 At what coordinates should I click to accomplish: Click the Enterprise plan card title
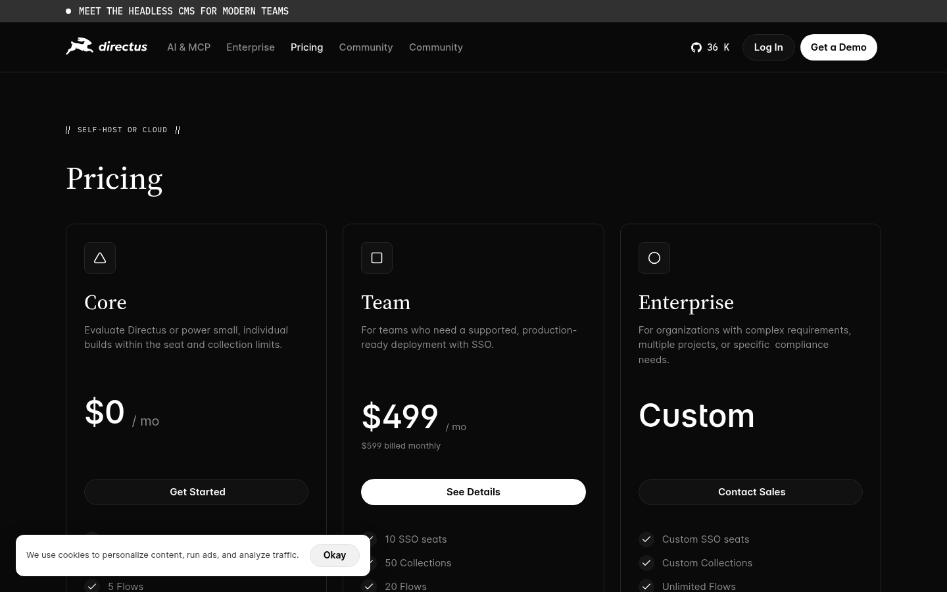[686, 303]
